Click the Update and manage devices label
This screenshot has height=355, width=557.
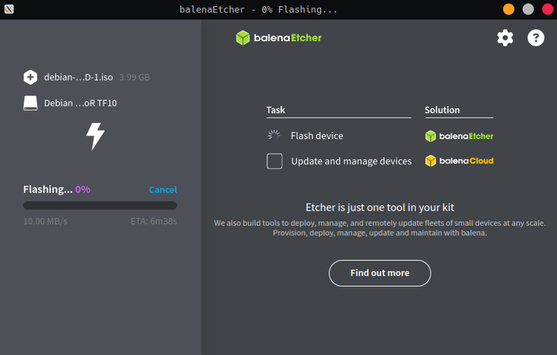tap(351, 161)
